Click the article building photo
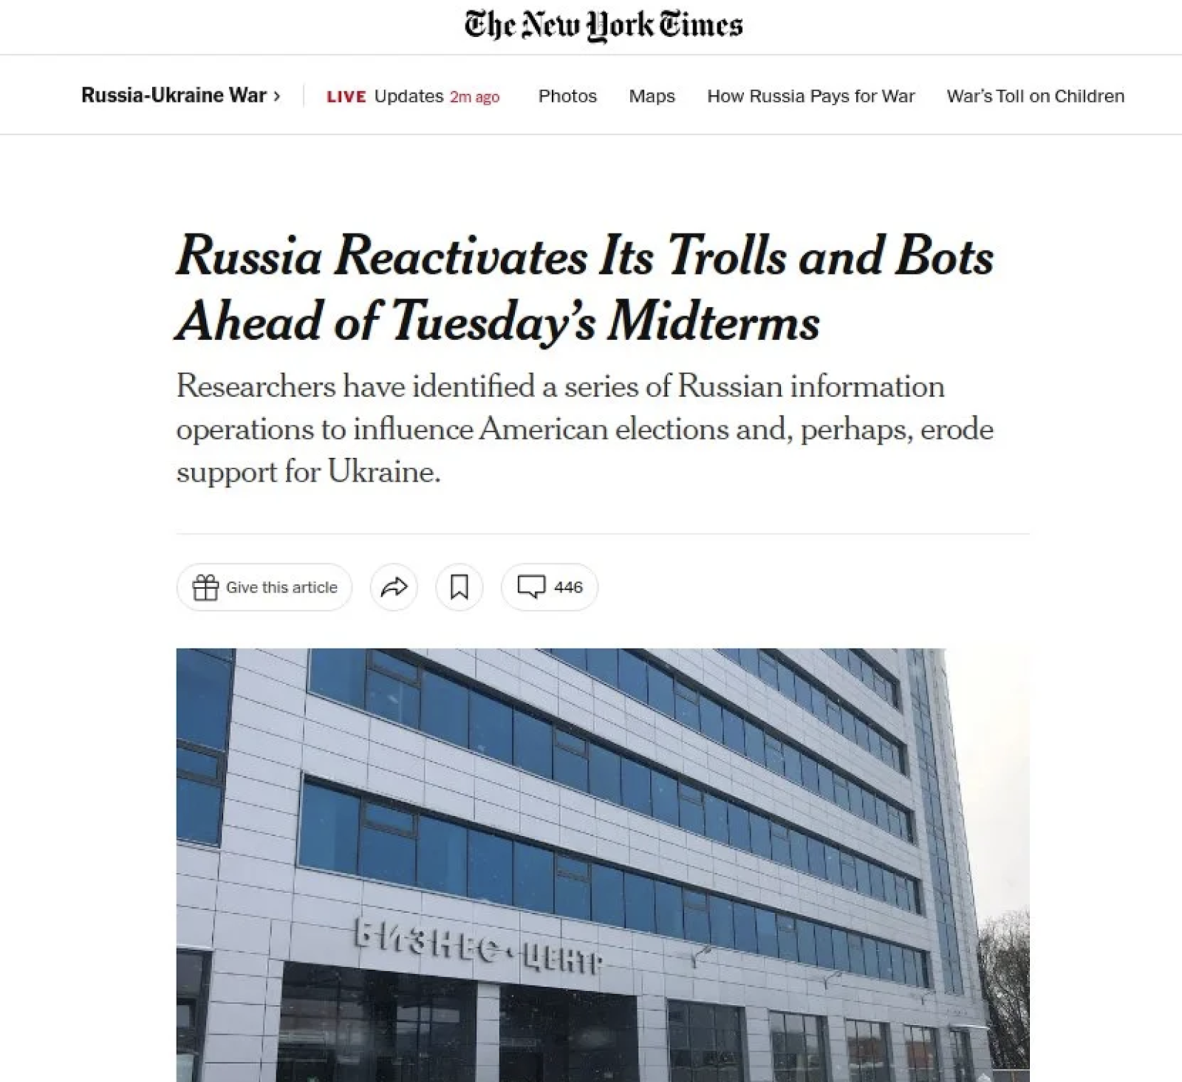Image resolution: width=1182 pixels, height=1082 pixels. pyautogui.click(x=603, y=865)
